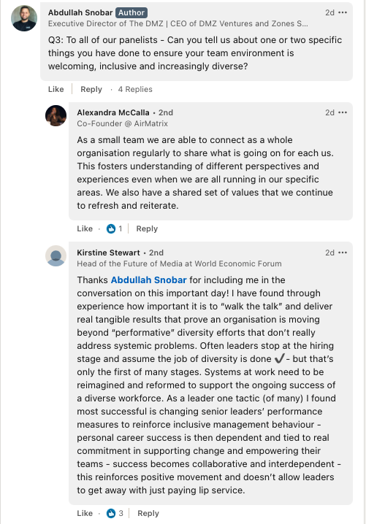Open three-dot menu on Kirstine Stewart's reply
366x524 pixels.
(x=343, y=253)
